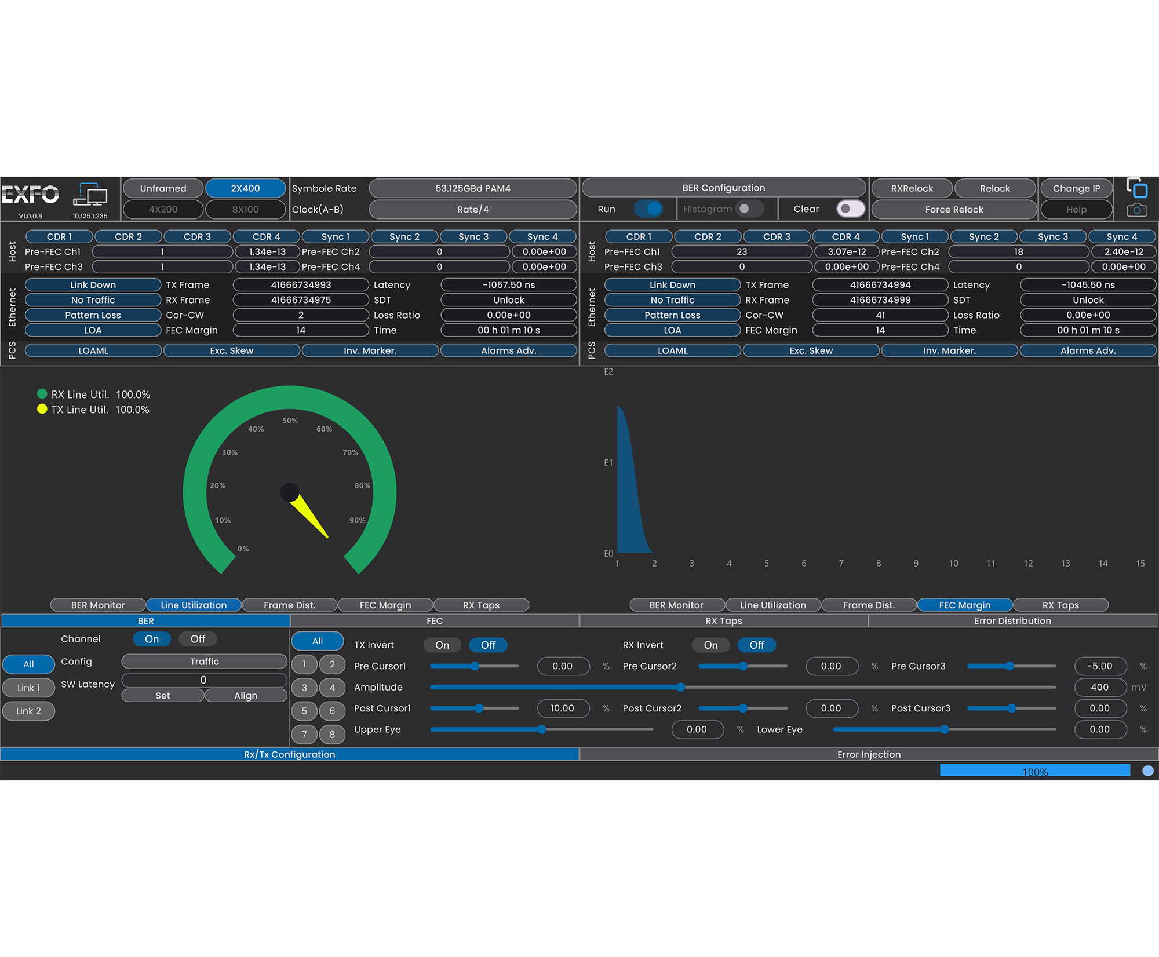Set TX Invert to On
The width and height of the screenshot is (1159, 957).
(442, 645)
